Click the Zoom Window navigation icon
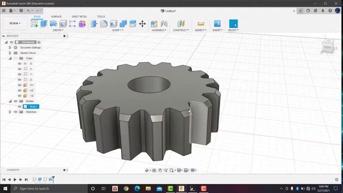343x193 pixels. (166, 170)
